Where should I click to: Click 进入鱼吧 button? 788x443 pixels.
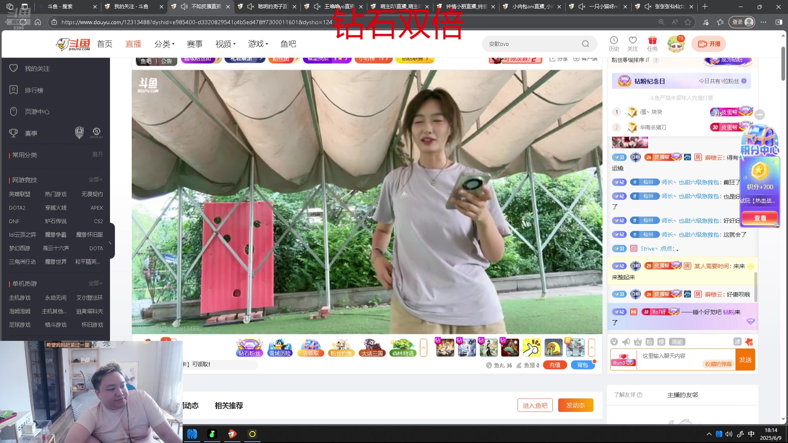pyautogui.click(x=535, y=405)
